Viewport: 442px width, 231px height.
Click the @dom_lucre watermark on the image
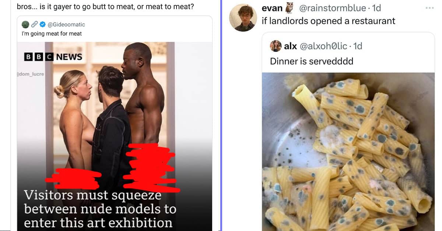pos(31,74)
